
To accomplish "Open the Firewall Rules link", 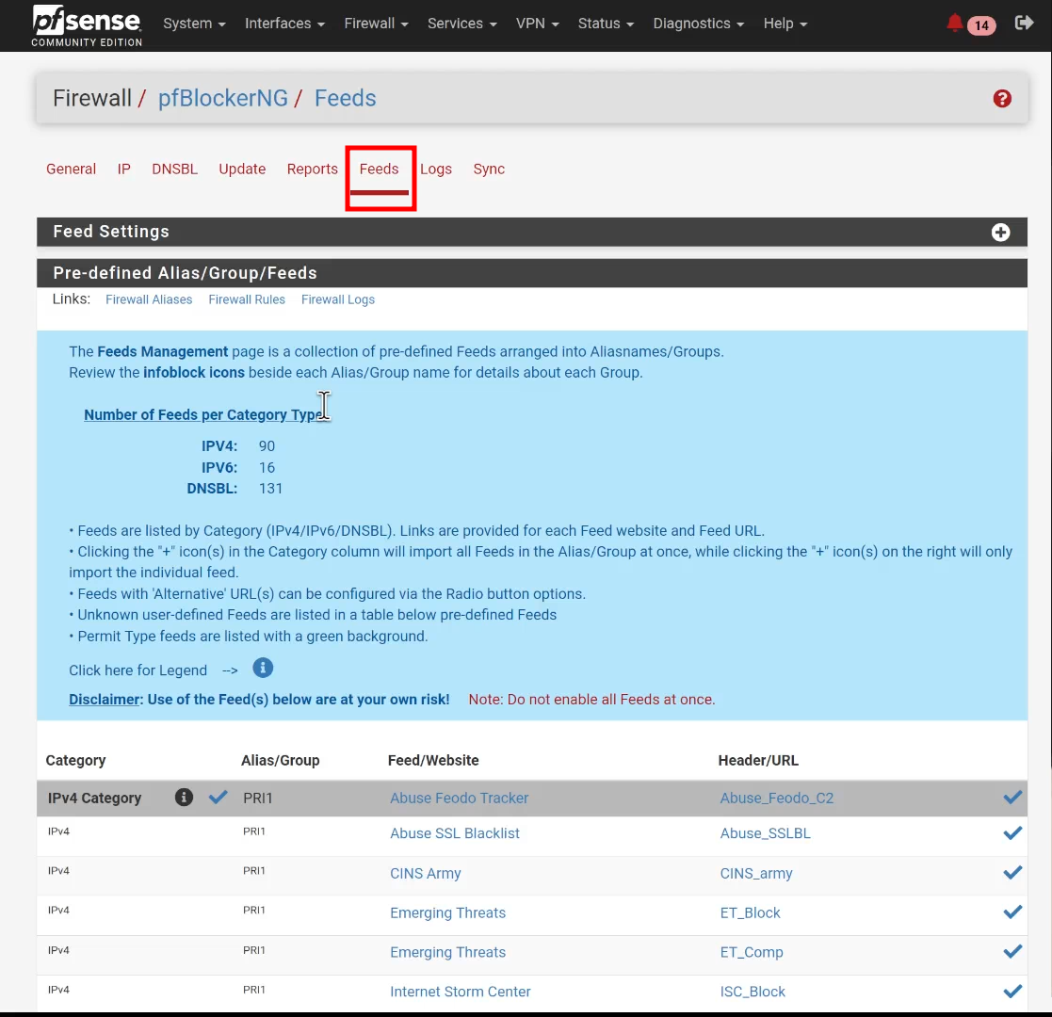I will point(247,299).
